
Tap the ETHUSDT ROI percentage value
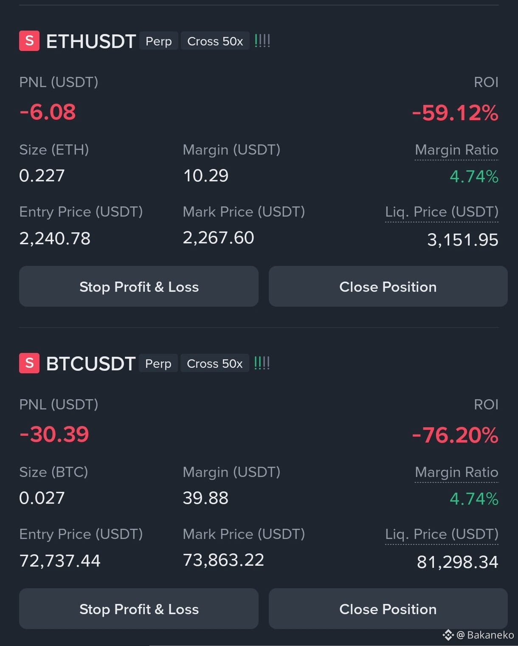(x=455, y=113)
